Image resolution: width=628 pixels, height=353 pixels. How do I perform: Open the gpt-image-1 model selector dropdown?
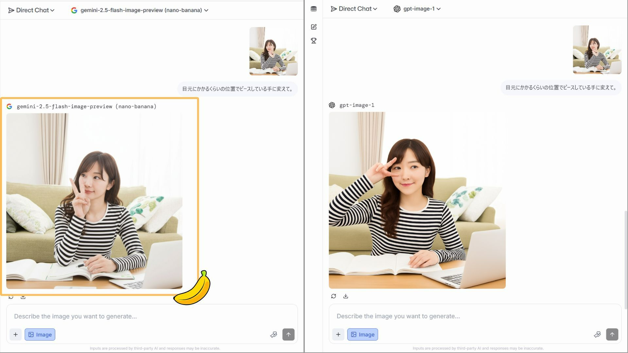point(417,9)
